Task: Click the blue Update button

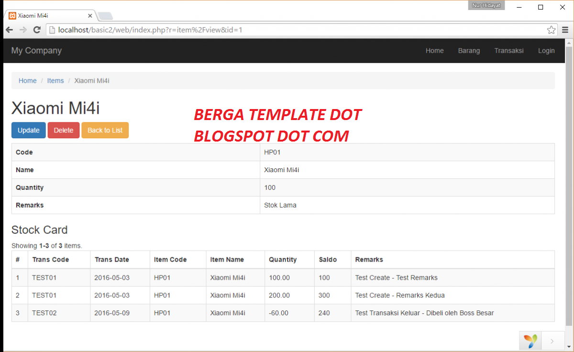Action: 29,130
